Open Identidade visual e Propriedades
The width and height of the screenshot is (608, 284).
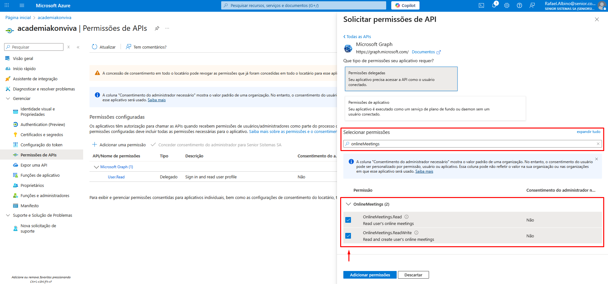[37, 112]
